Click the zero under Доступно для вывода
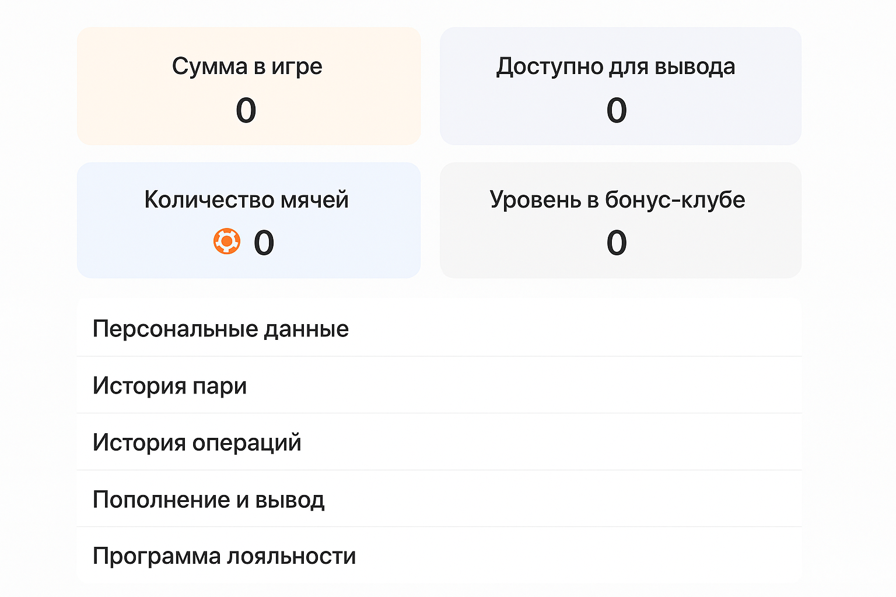The height and width of the screenshot is (597, 896). coord(617,110)
